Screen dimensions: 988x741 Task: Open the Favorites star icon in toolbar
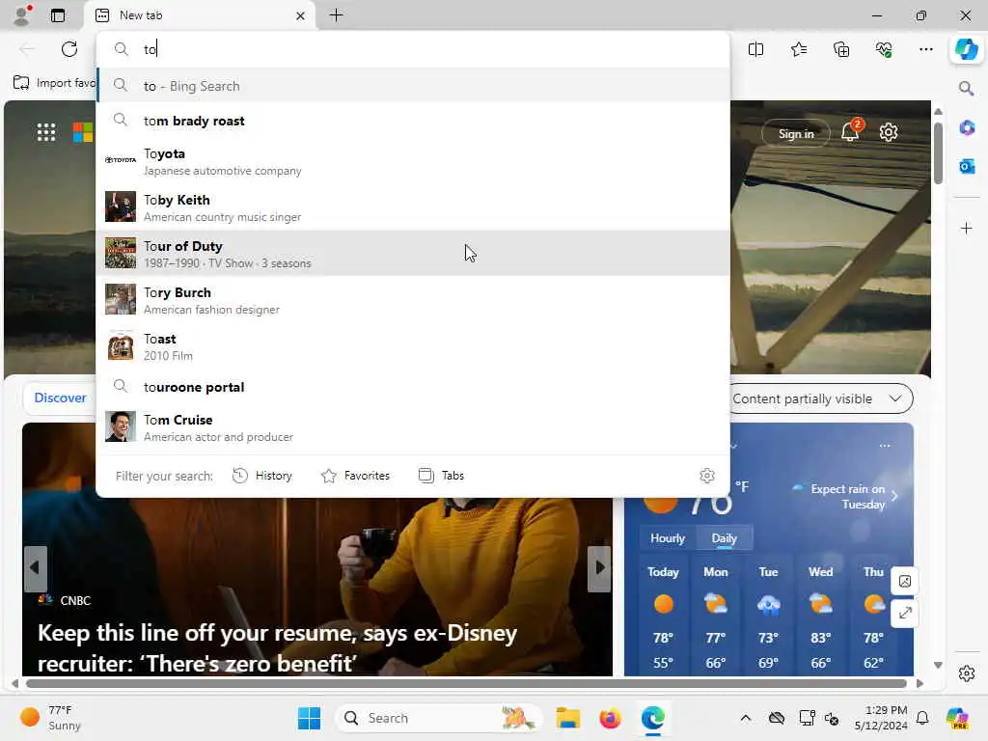798,49
